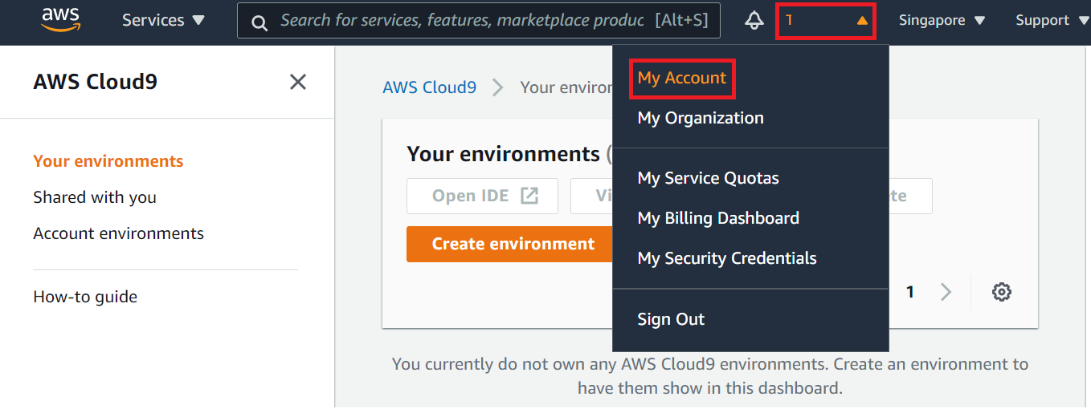Click the Open IDE button

click(482, 196)
